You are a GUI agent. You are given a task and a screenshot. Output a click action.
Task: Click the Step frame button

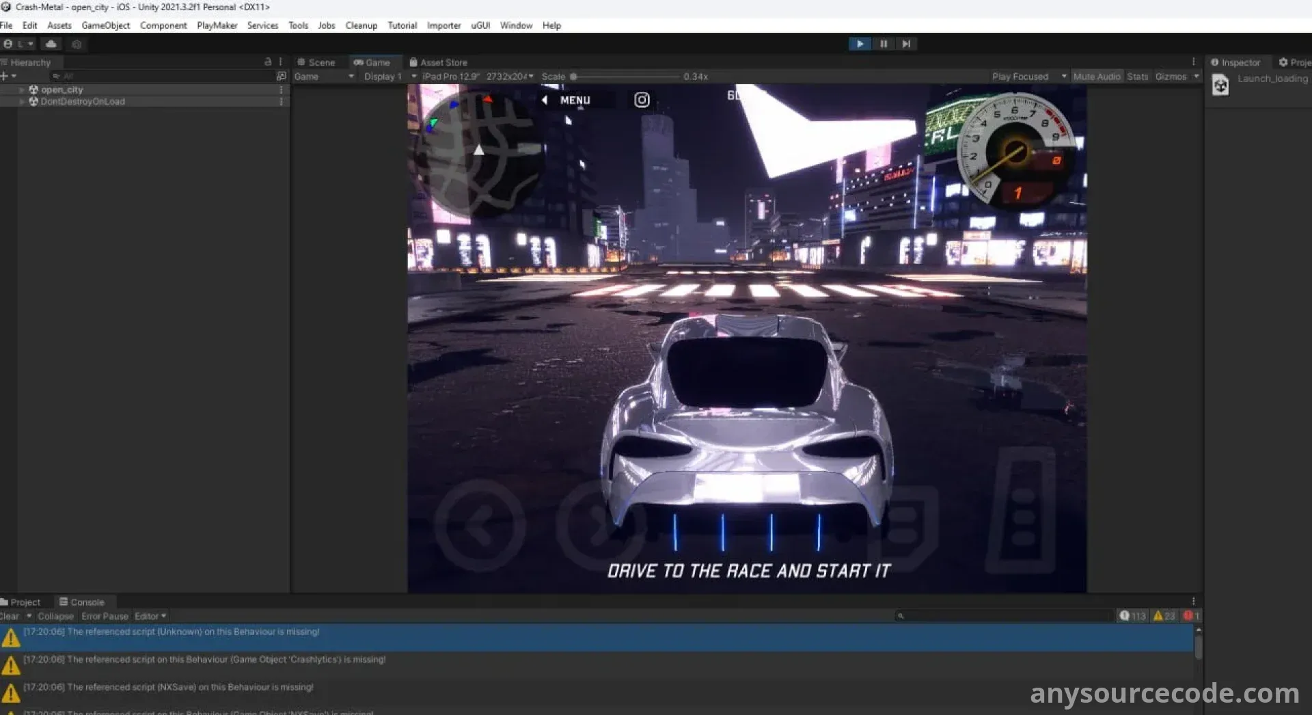pyautogui.click(x=906, y=44)
